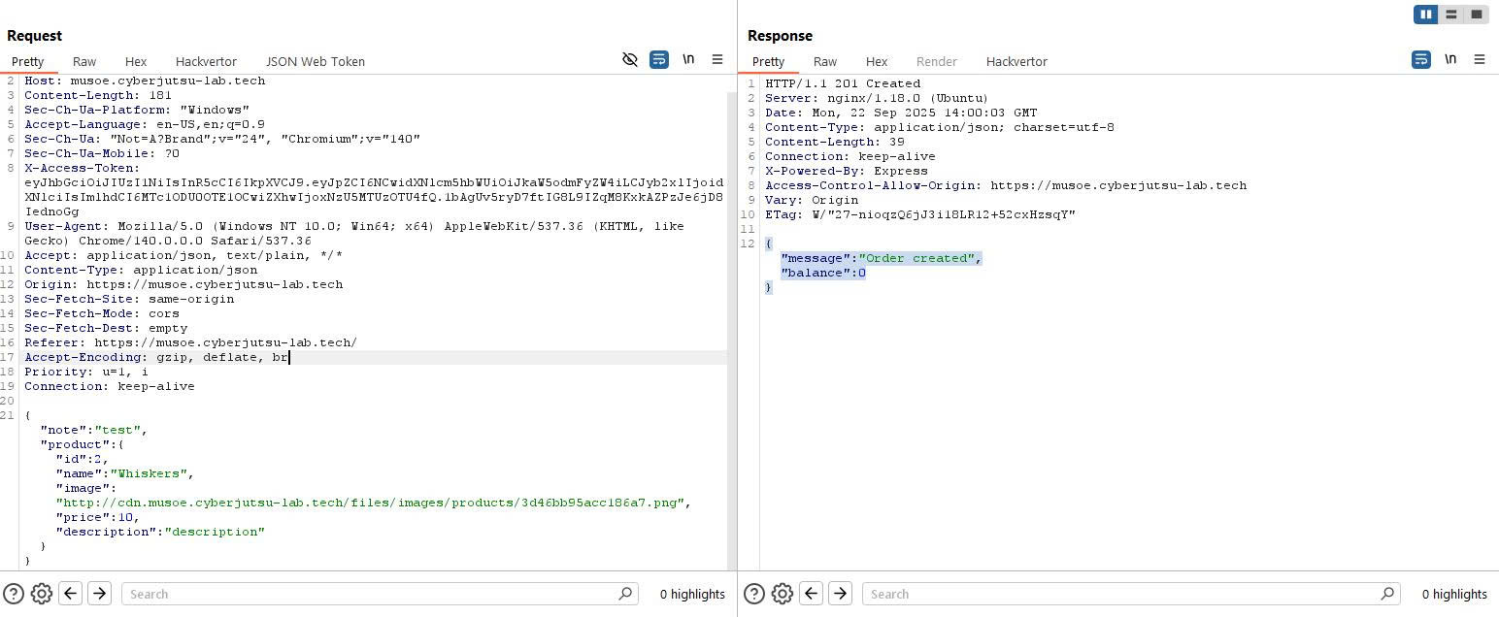This screenshot has width=1499, height=617.
Task: Switch to the Response Pretty tab
Action: [x=768, y=61]
